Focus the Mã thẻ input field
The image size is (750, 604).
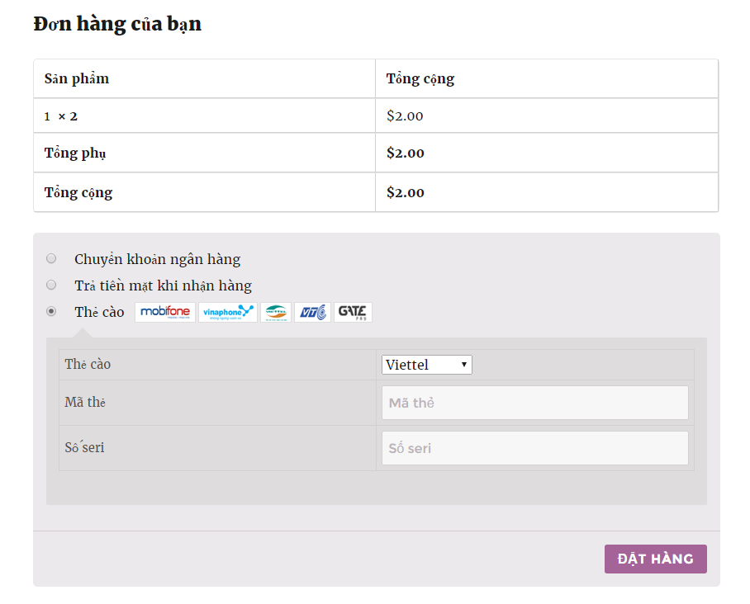pyautogui.click(x=534, y=403)
